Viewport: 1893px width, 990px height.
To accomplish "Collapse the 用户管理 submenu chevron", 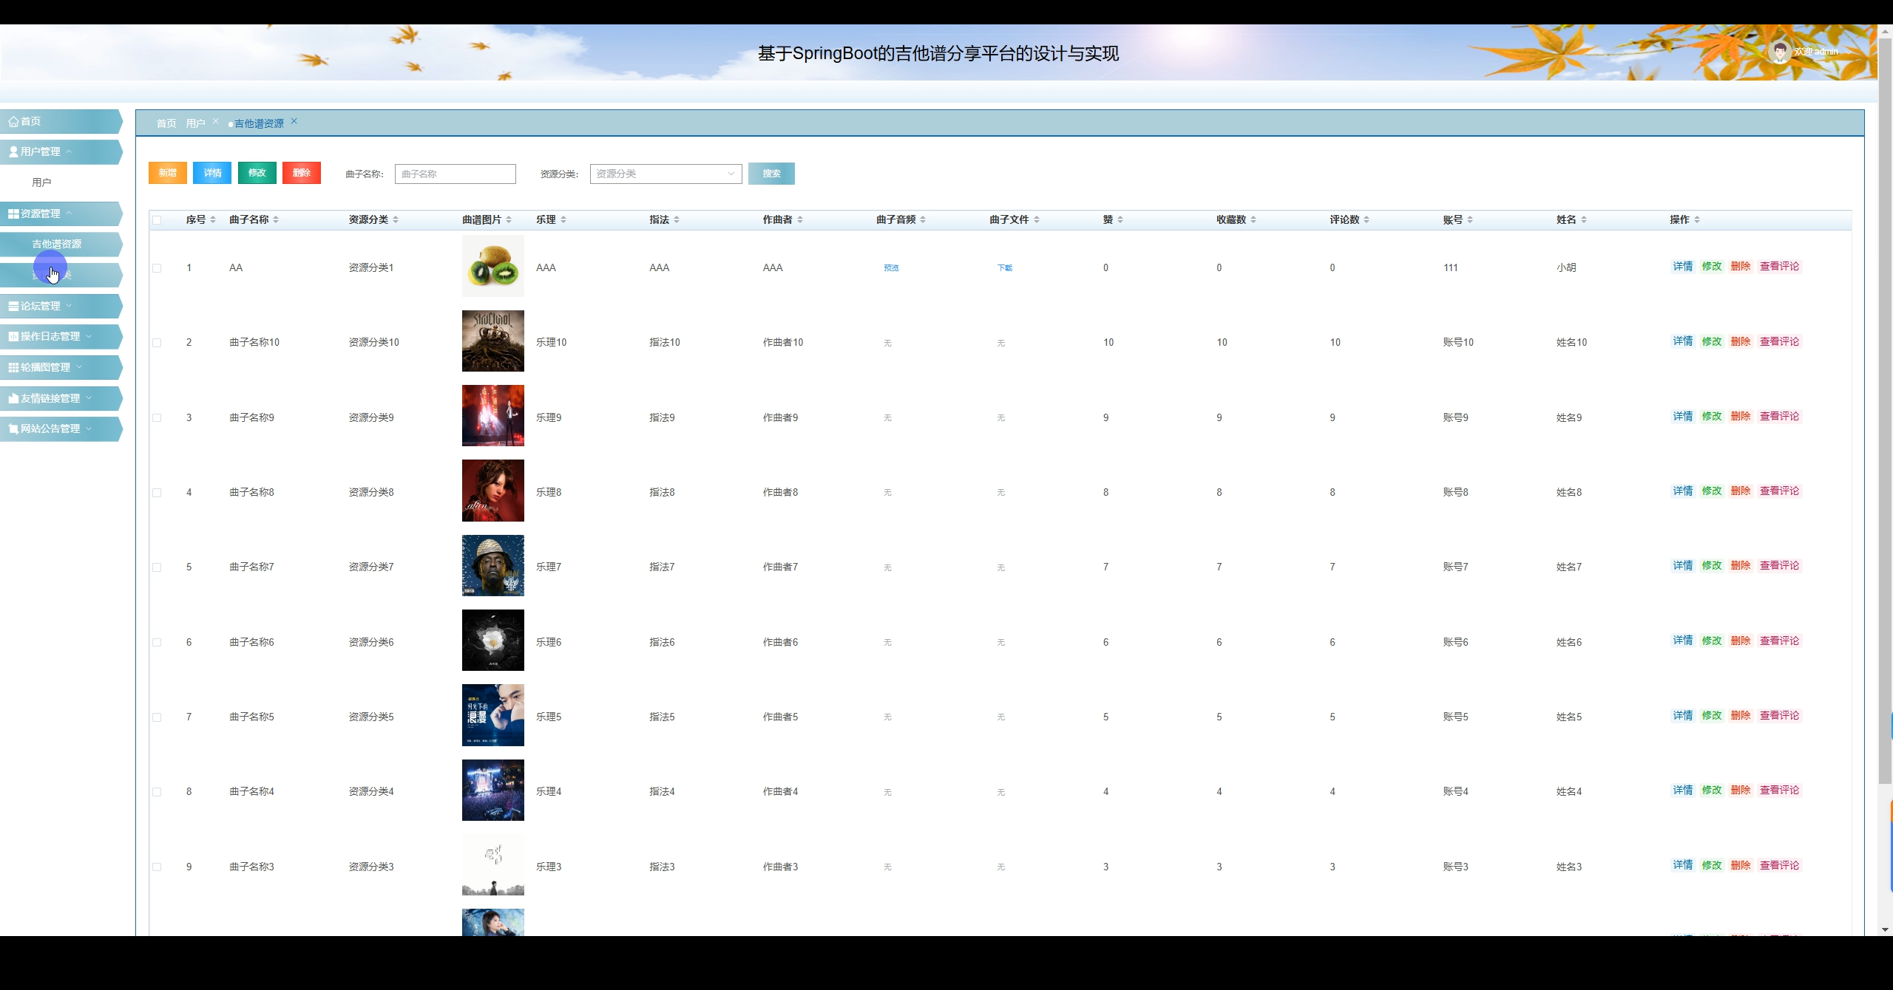I will click(x=69, y=151).
